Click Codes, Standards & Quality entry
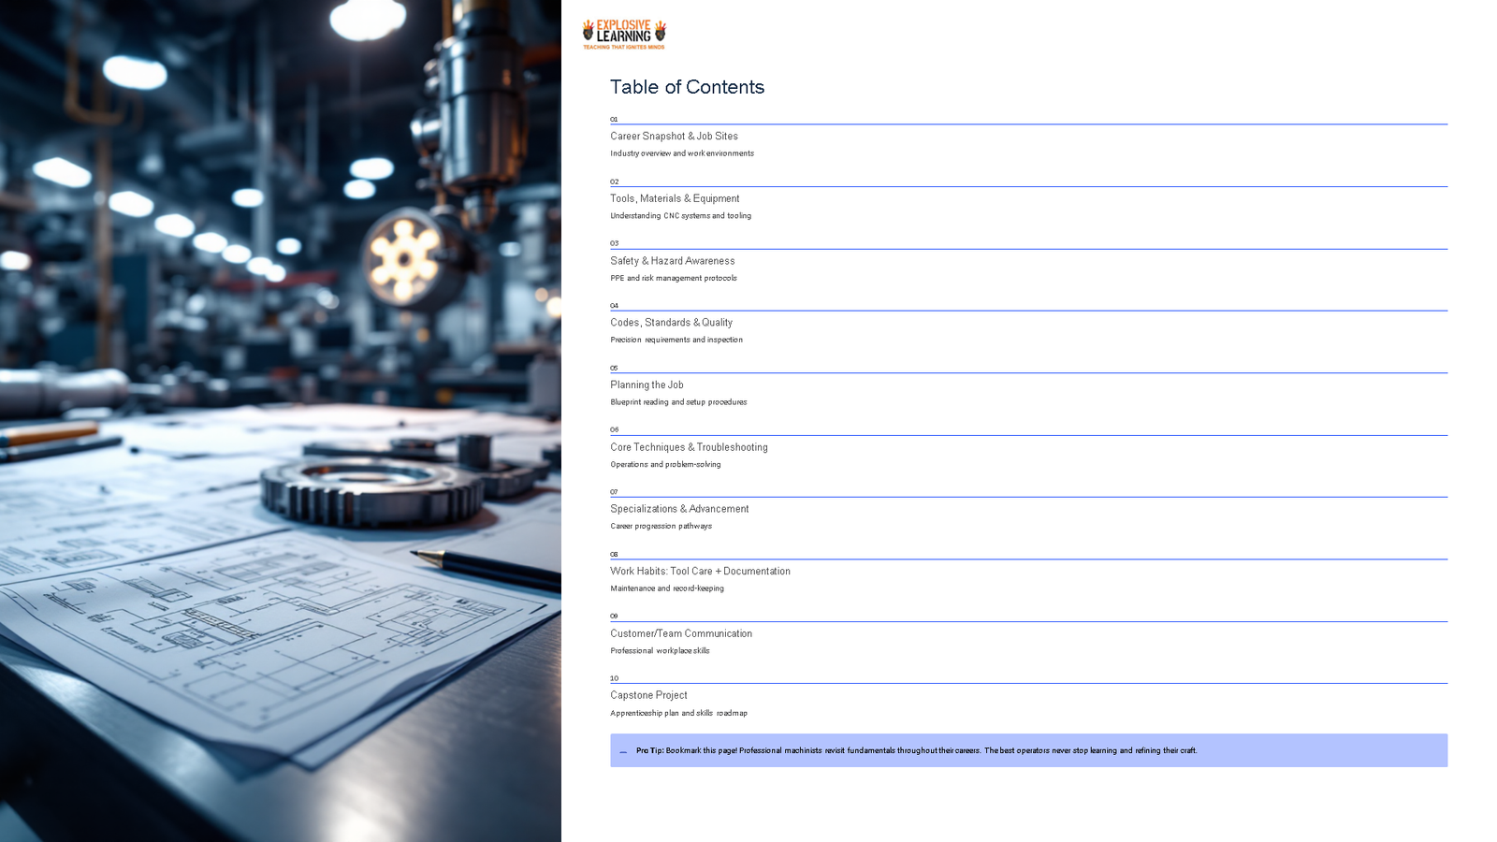The width and height of the screenshot is (1497, 842). click(x=671, y=322)
